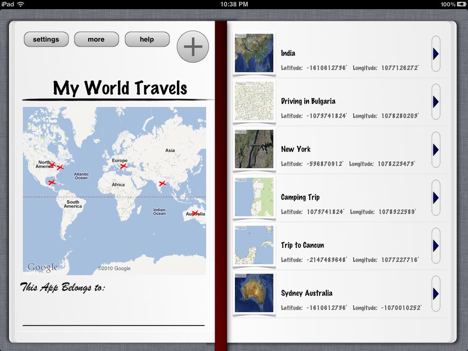Tap the plus button to add a trip
Viewport: 468px width, 351px height.
192,47
